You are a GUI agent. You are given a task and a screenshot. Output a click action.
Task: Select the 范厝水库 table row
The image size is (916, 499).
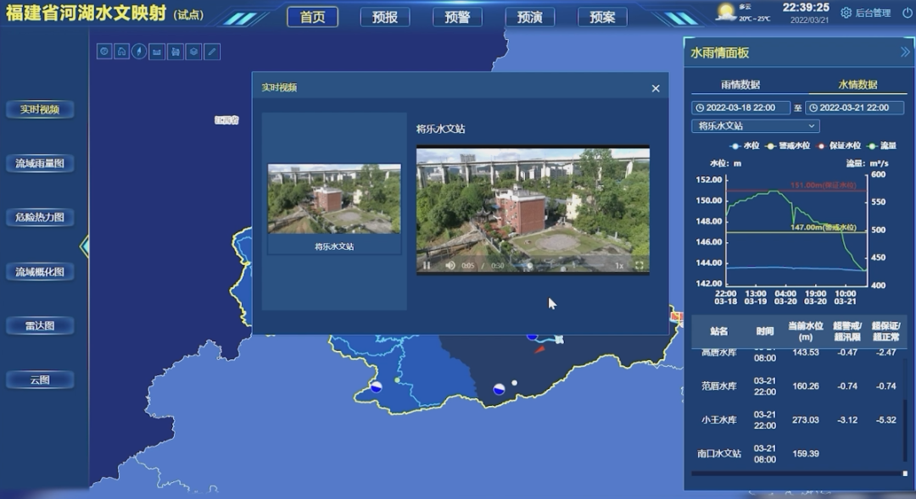[x=798, y=385]
